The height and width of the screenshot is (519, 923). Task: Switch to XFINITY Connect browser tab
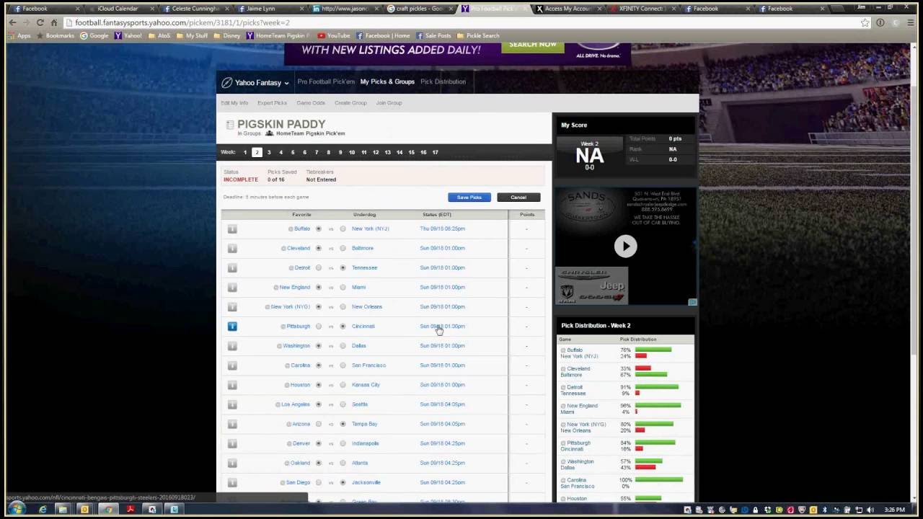(x=642, y=9)
